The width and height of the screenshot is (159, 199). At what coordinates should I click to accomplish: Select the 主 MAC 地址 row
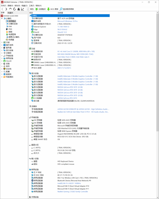pyautogui.click(x=69, y=175)
